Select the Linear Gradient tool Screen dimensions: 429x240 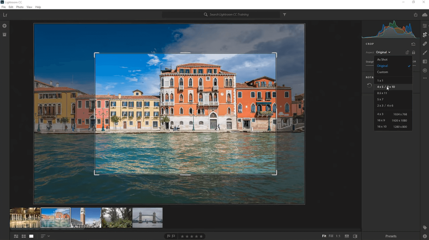point(424,61)
